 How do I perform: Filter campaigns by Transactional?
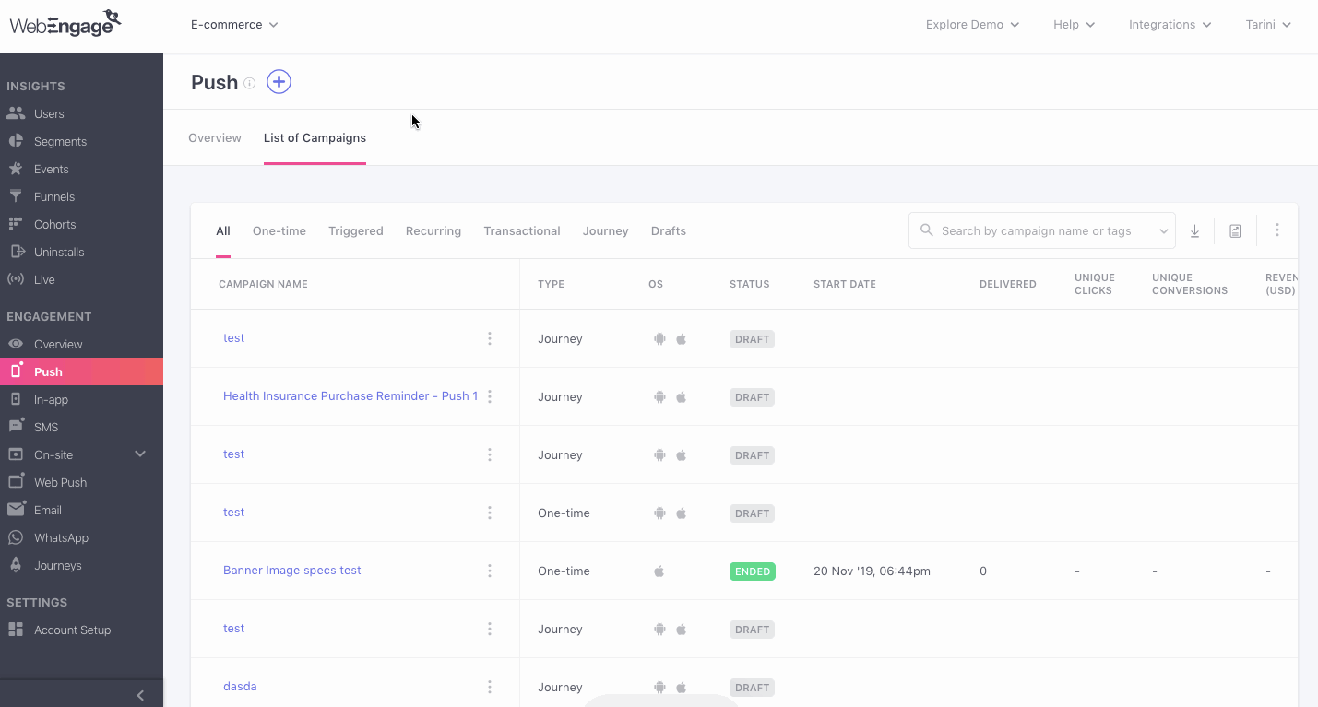click(x=522, y=231)
